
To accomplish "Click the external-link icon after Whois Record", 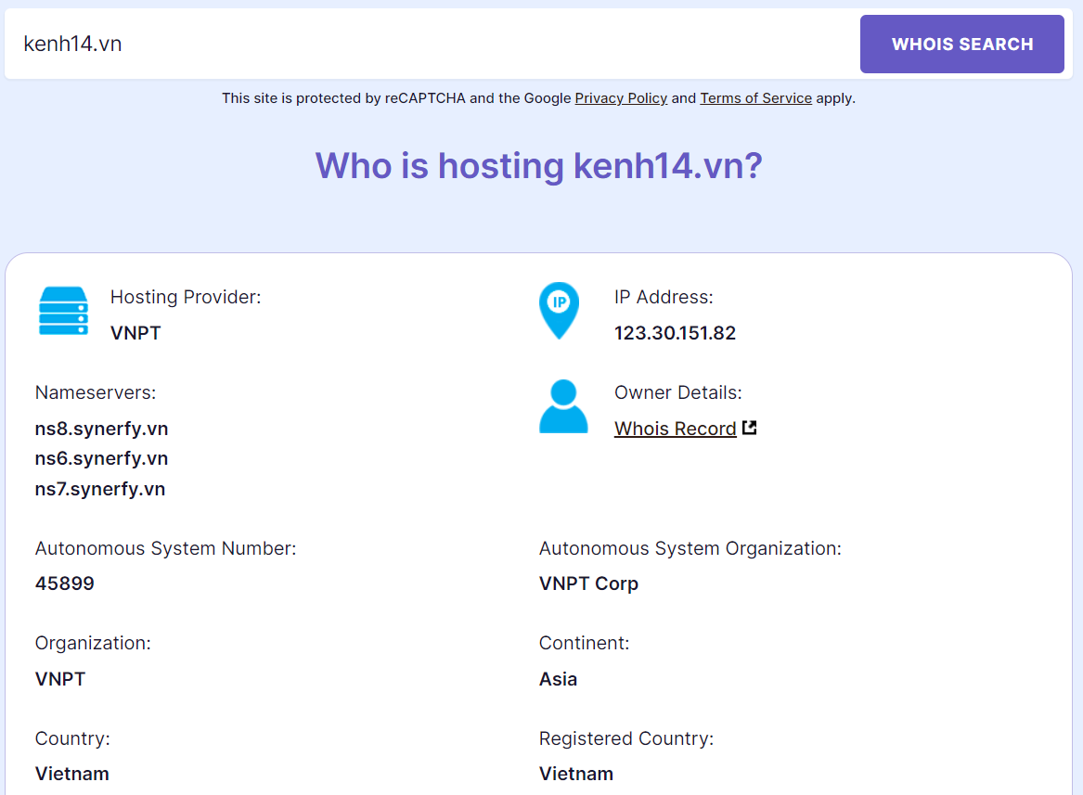I will coord(750,428).
